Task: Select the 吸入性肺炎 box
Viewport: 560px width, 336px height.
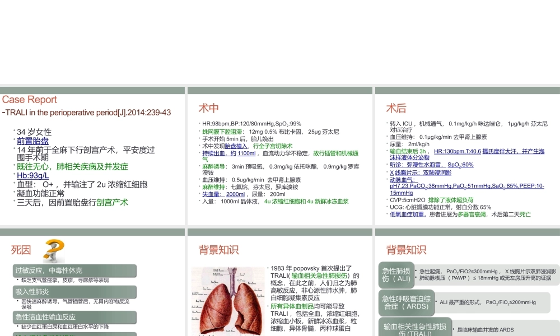Action: tap(74, 292)
